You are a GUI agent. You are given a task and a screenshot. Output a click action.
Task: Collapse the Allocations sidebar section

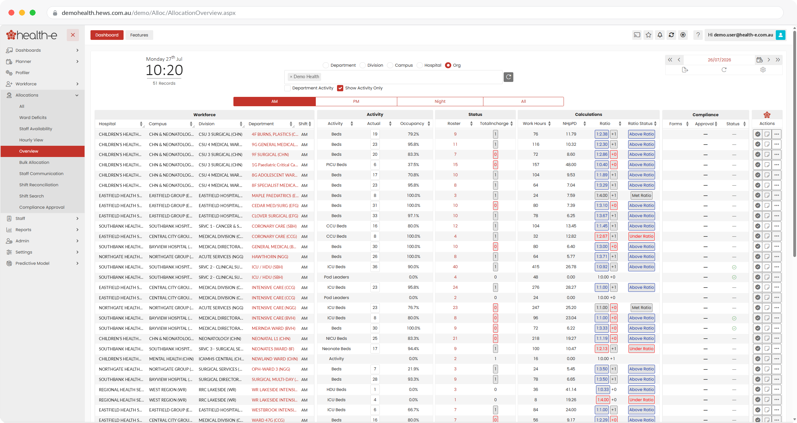click(42, 95)
